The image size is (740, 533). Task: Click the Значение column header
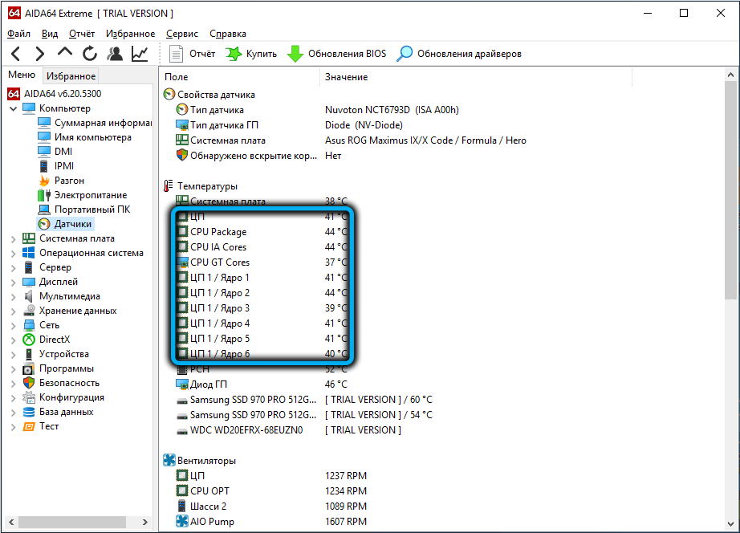(x=346, y=77)
